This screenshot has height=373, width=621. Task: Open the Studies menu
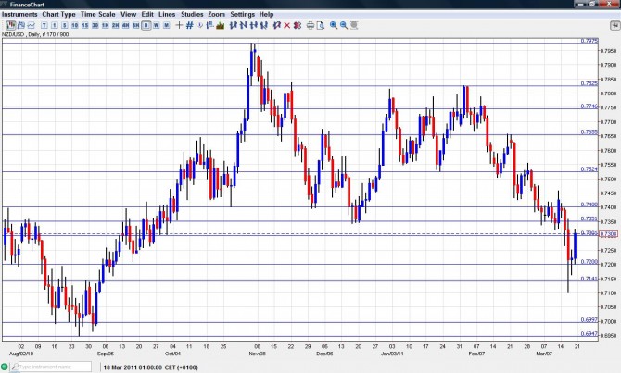click(x=192, y=14)
